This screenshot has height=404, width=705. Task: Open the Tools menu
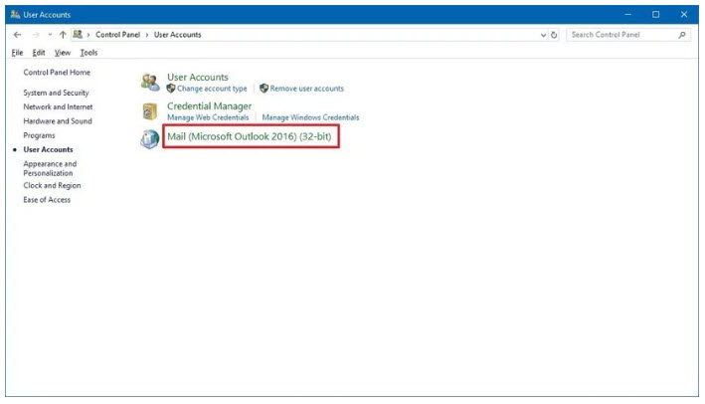click(x=88, y=53)
